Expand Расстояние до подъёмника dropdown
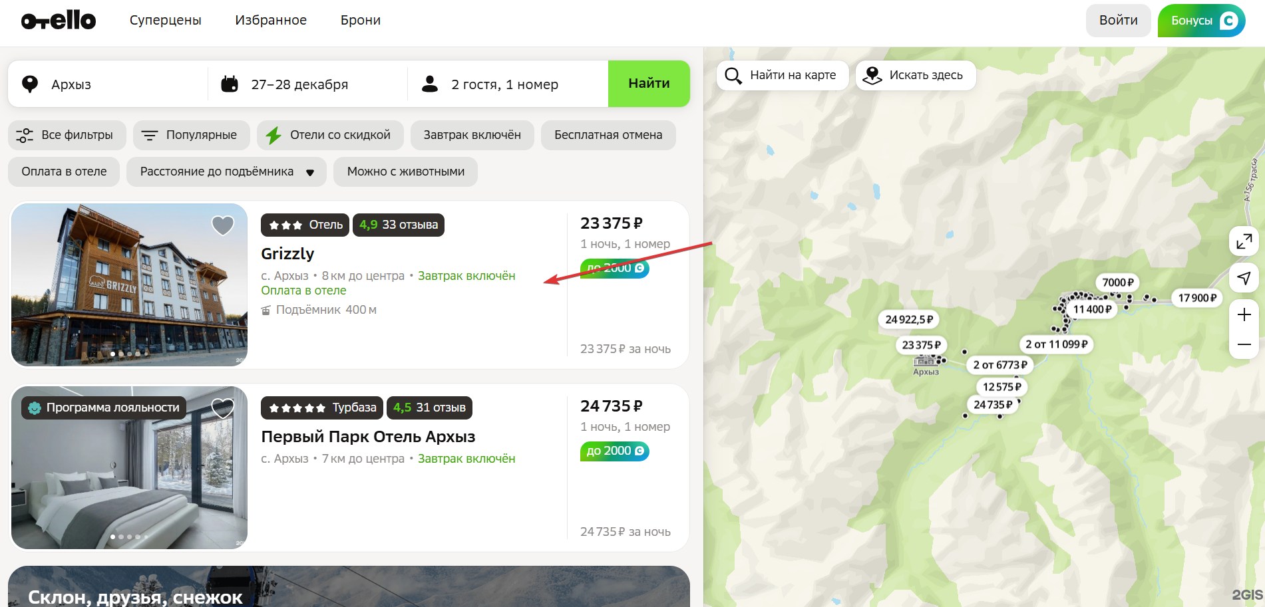The width and height of the screenshot is (1265, 607). [x=226, y=172]
